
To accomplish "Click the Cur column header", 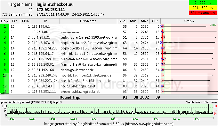I will pyautogui.click(x=155, y=21).
